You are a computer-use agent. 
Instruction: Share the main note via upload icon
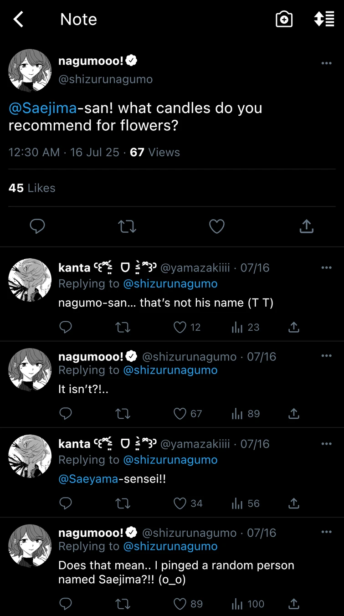pyautogui.click(x=306, y=226)
